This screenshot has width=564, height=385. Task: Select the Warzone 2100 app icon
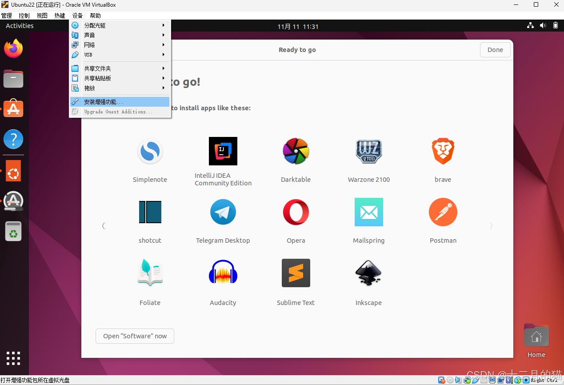pyautogui.click(x=369, y=152)
